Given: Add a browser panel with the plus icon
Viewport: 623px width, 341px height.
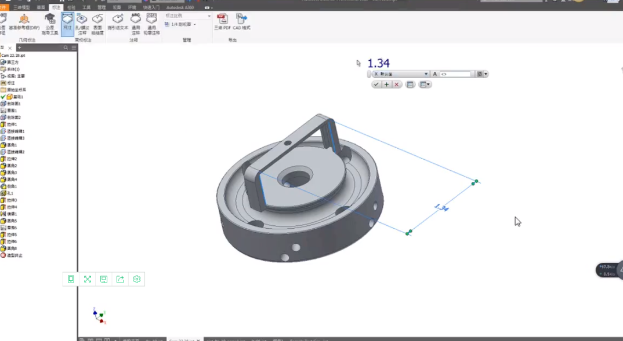Looking at the screenshot, I should click(19, 47).
